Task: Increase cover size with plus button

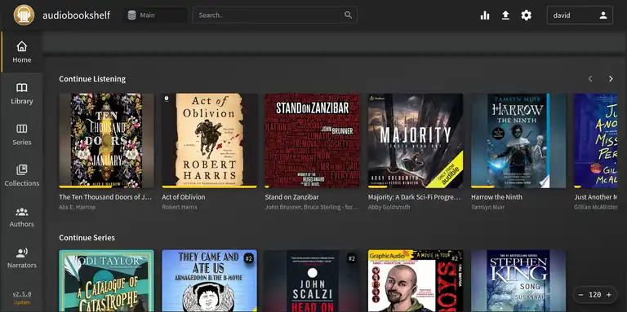Action: [x=609, y=295]
